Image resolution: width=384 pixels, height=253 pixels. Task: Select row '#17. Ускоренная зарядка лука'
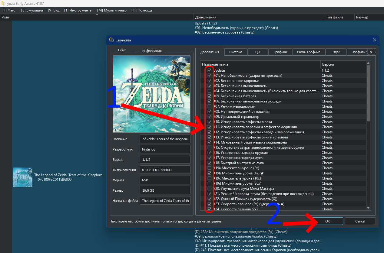[283, 158]
